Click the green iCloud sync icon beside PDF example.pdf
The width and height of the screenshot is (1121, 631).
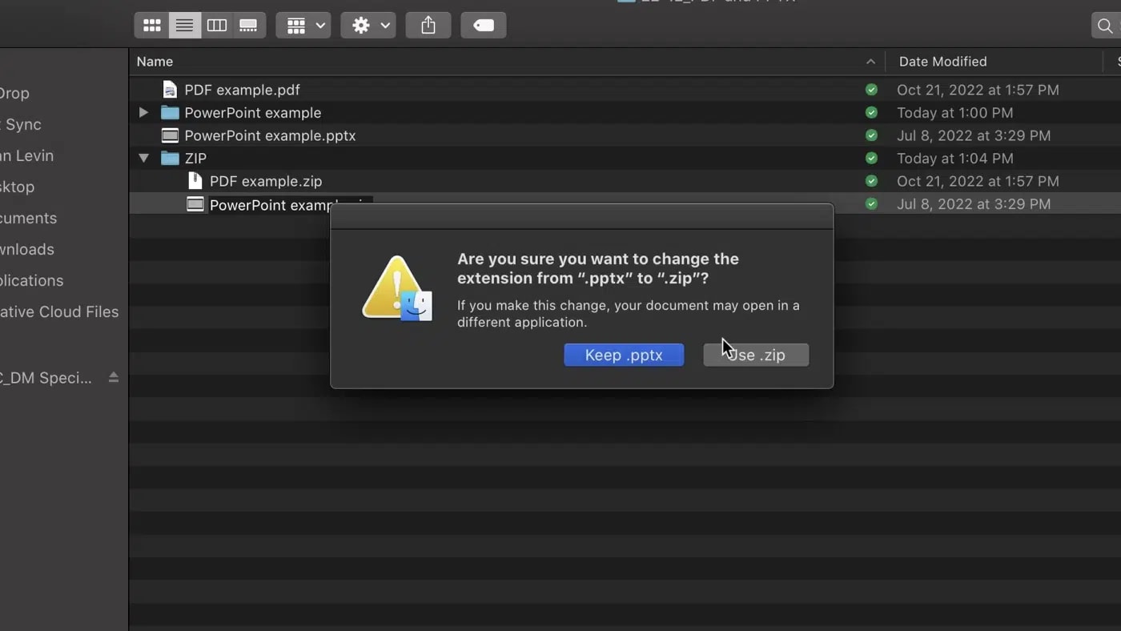tap(871, 90)
